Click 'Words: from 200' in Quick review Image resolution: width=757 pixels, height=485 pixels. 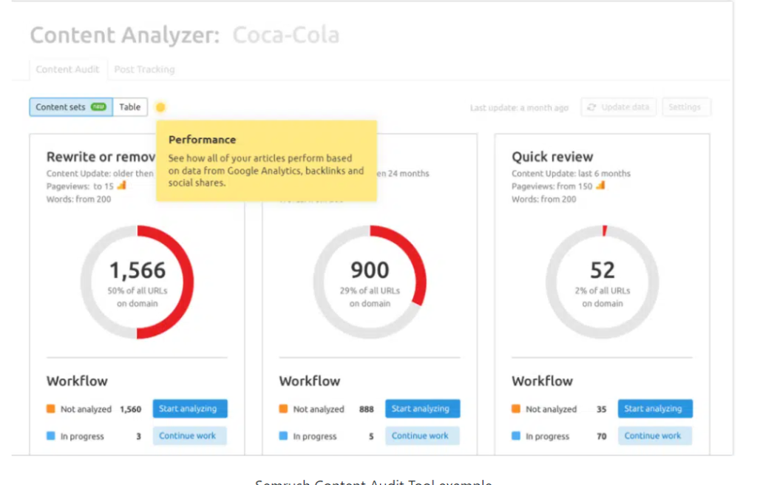click(544, 199)
